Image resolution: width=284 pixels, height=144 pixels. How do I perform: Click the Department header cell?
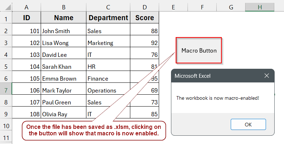tap(108, 18)
